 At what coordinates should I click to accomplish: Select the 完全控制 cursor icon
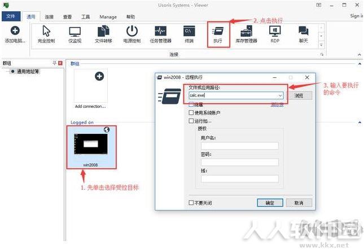(46, 31)
